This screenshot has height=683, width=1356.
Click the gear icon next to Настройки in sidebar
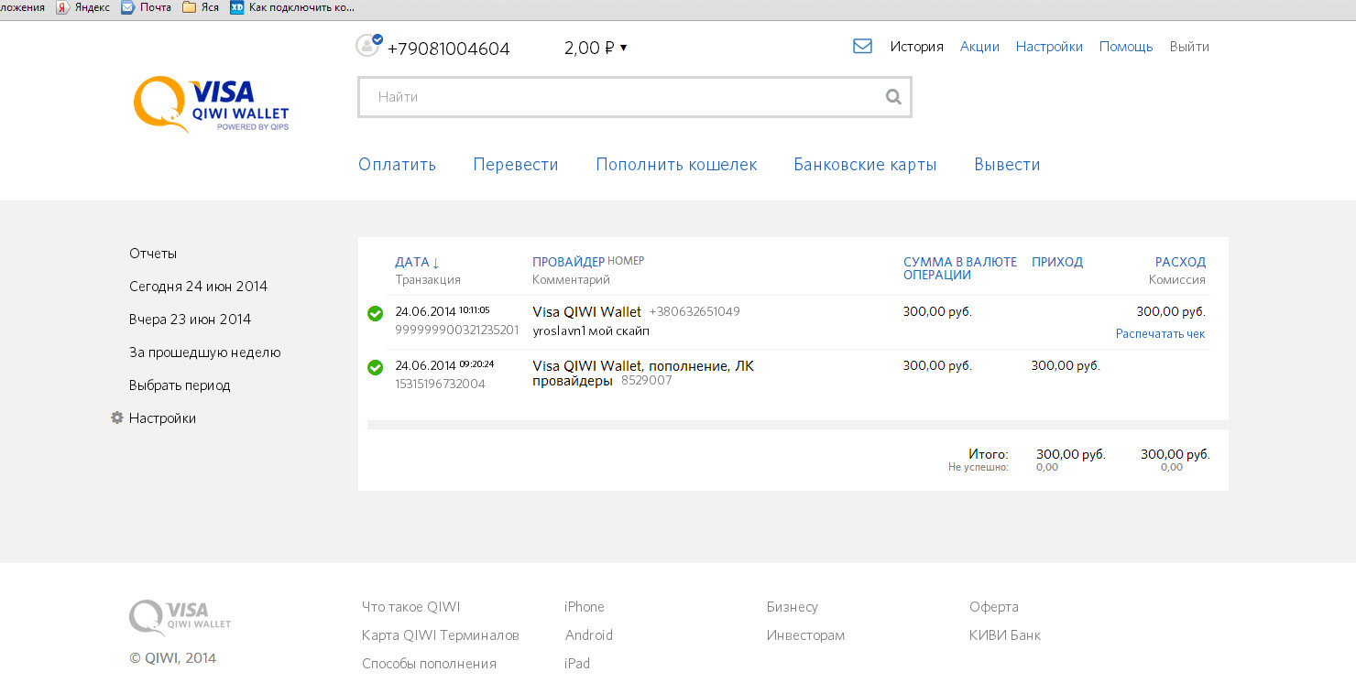click(x=117, y=417)
